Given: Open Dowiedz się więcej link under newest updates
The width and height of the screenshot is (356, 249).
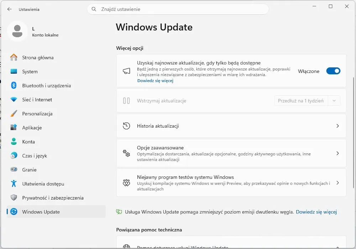Looking at the screenshot, I should point(155,80).
